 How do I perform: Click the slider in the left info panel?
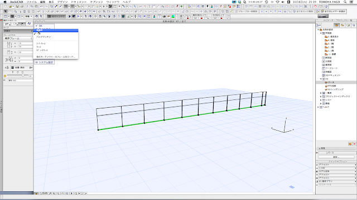18,76
